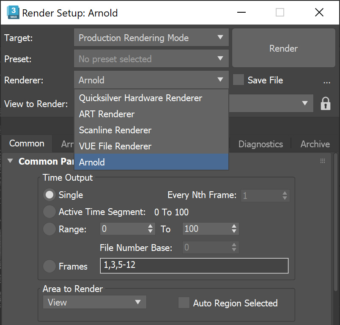Image resolution: width=340 pixels, height=325 pixels.
Task: Select the Active Time Segment radio button
Action: coord(50,212)
